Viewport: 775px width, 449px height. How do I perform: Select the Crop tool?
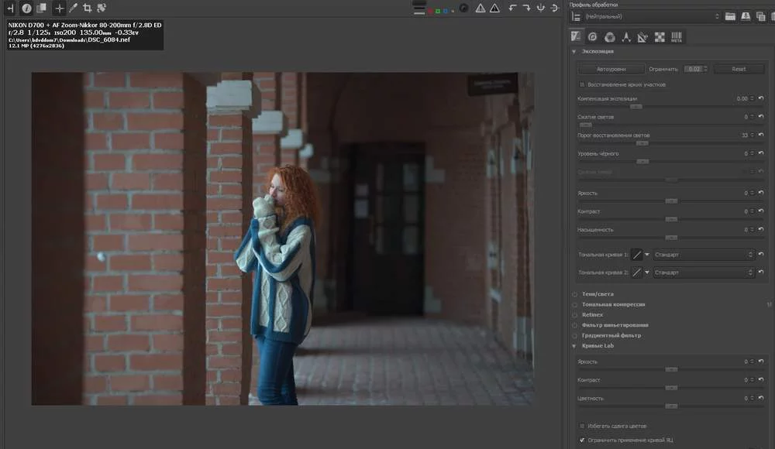point(86,8)
